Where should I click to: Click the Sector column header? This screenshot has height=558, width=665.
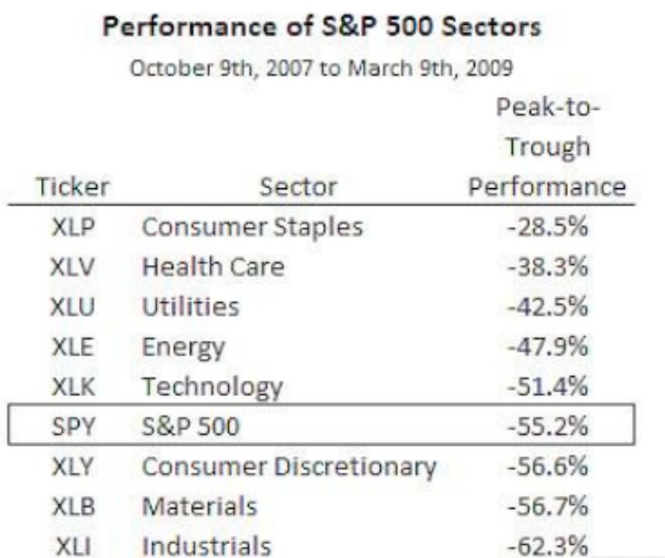298,187
